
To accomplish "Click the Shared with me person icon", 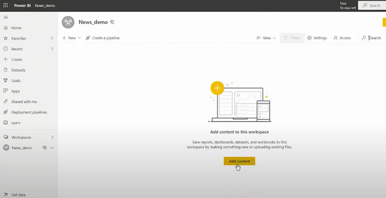I will click(x=5, y=101).
